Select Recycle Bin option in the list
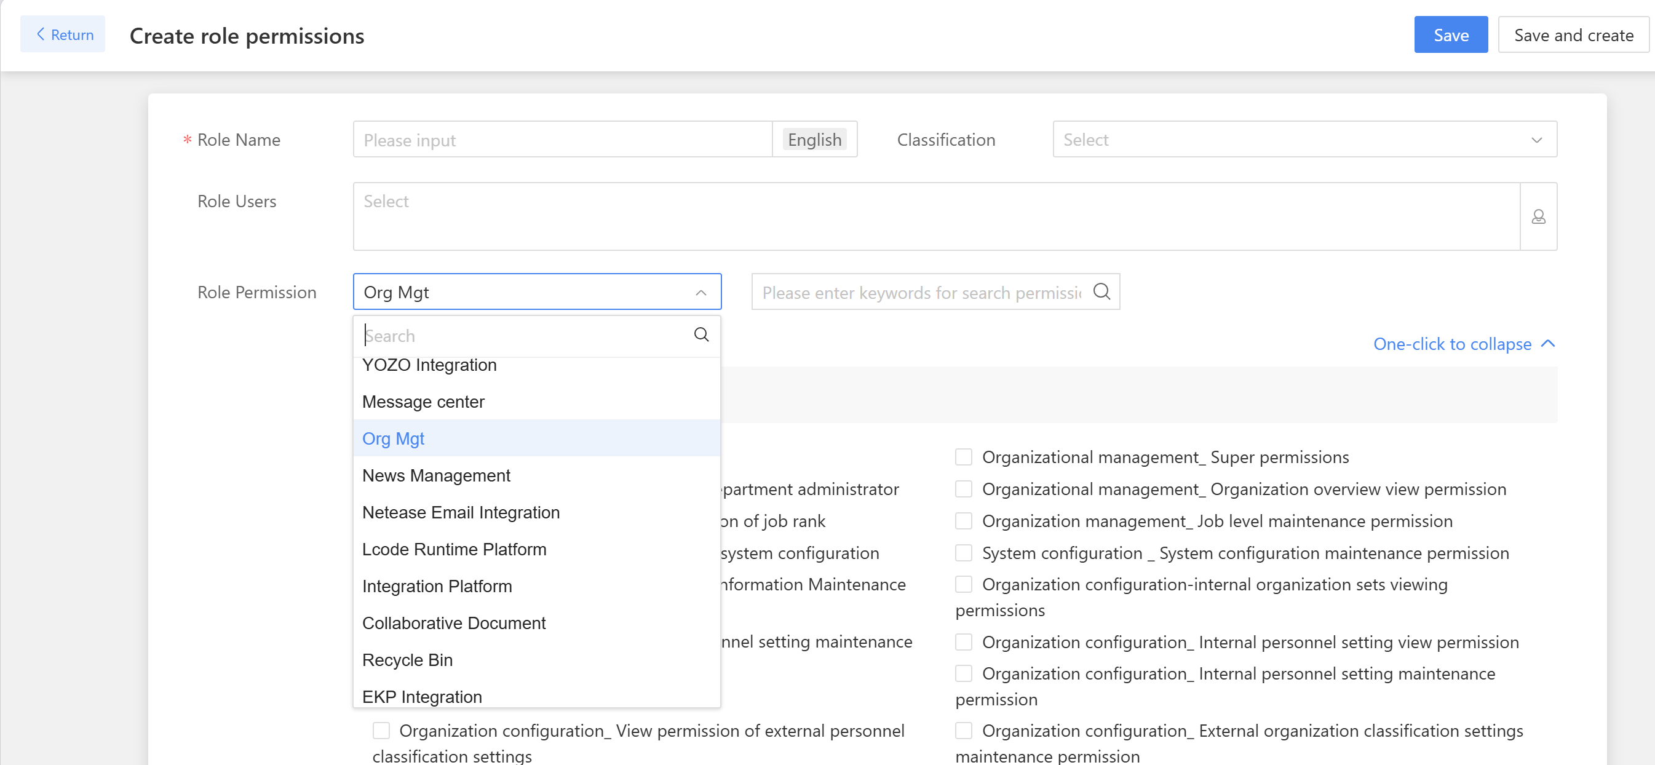 (x=407, y=660)
